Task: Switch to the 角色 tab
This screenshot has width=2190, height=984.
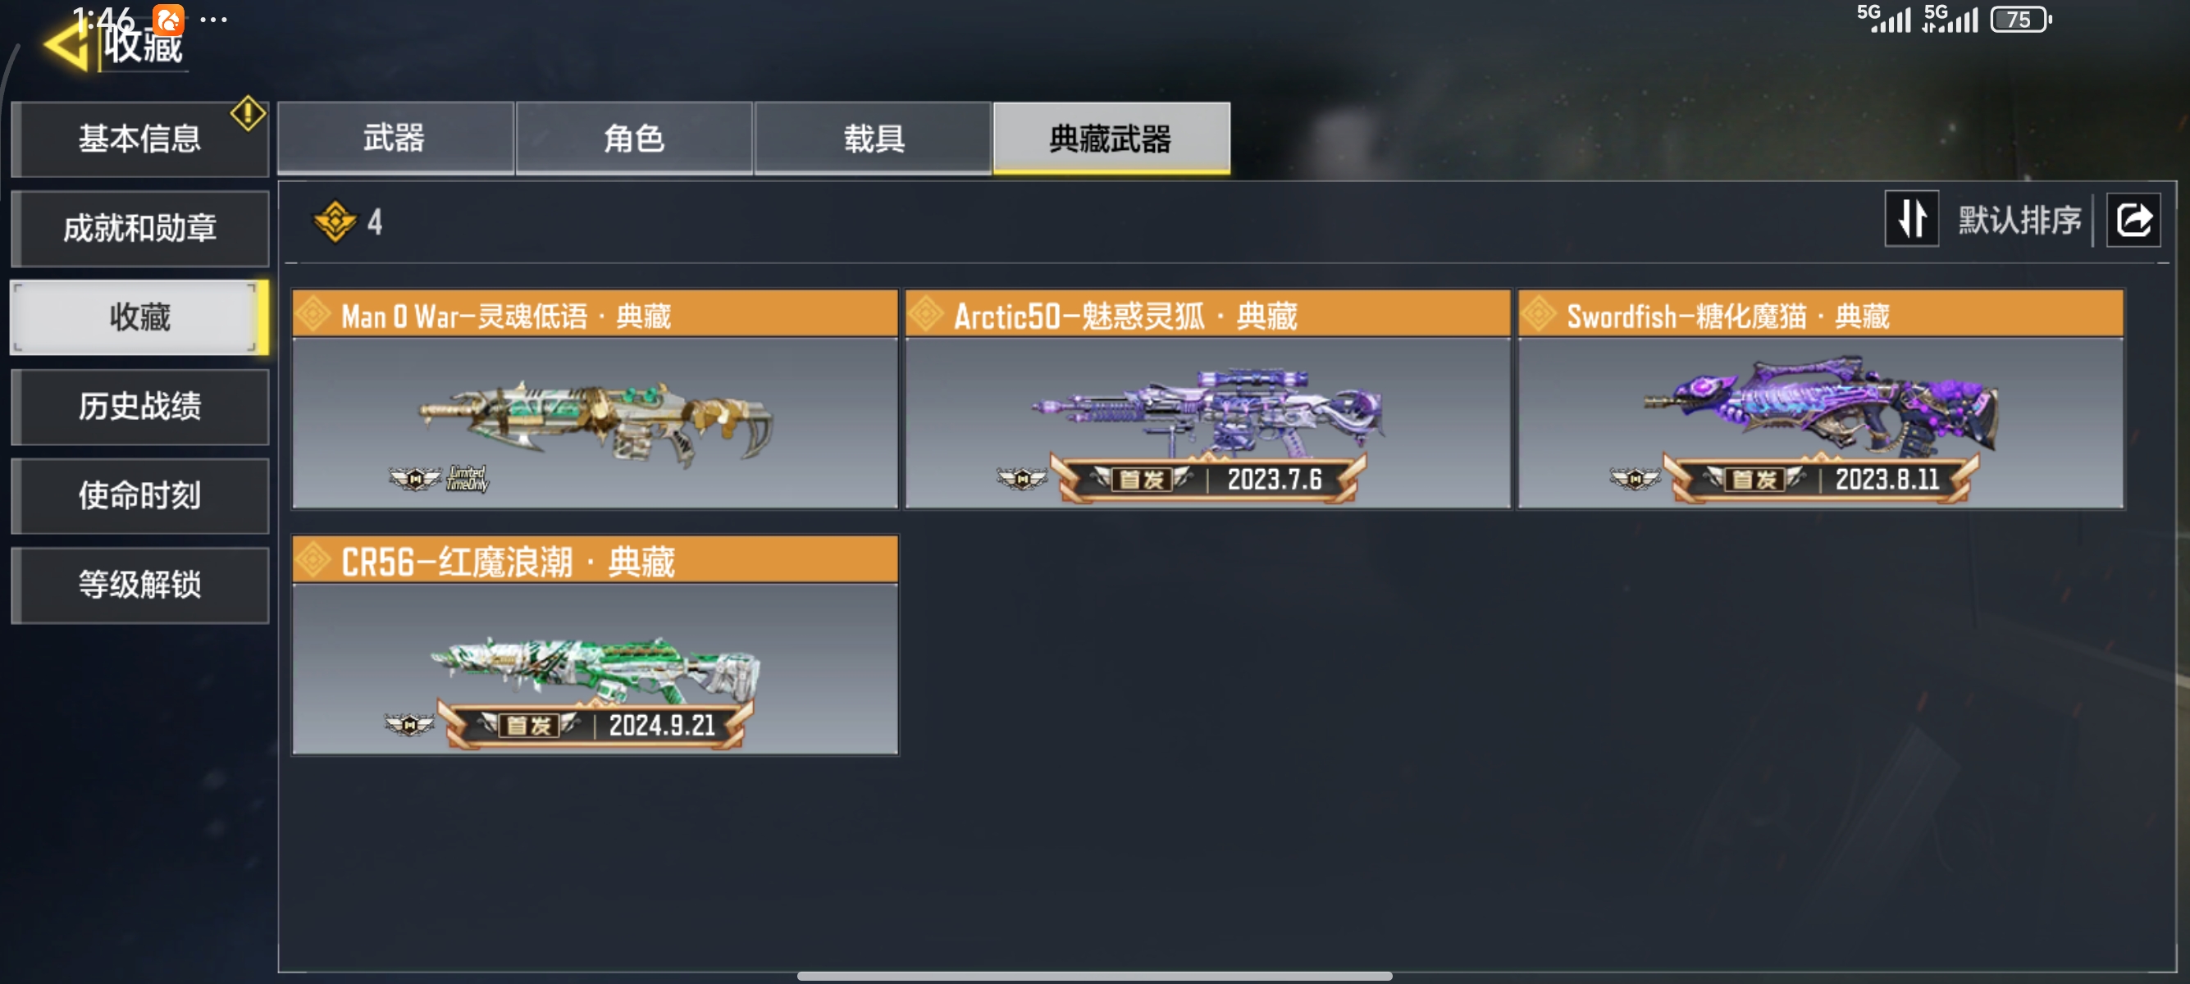Action: [634, 138]
